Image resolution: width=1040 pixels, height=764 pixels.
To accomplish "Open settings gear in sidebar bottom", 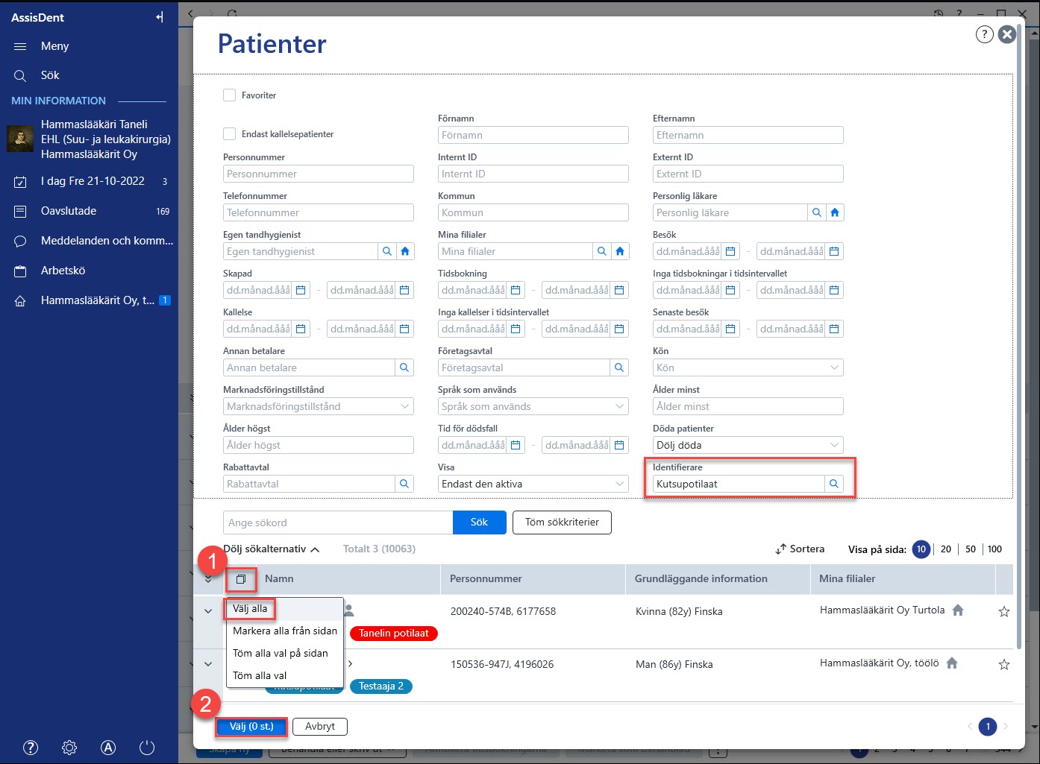I will [69, 748].
